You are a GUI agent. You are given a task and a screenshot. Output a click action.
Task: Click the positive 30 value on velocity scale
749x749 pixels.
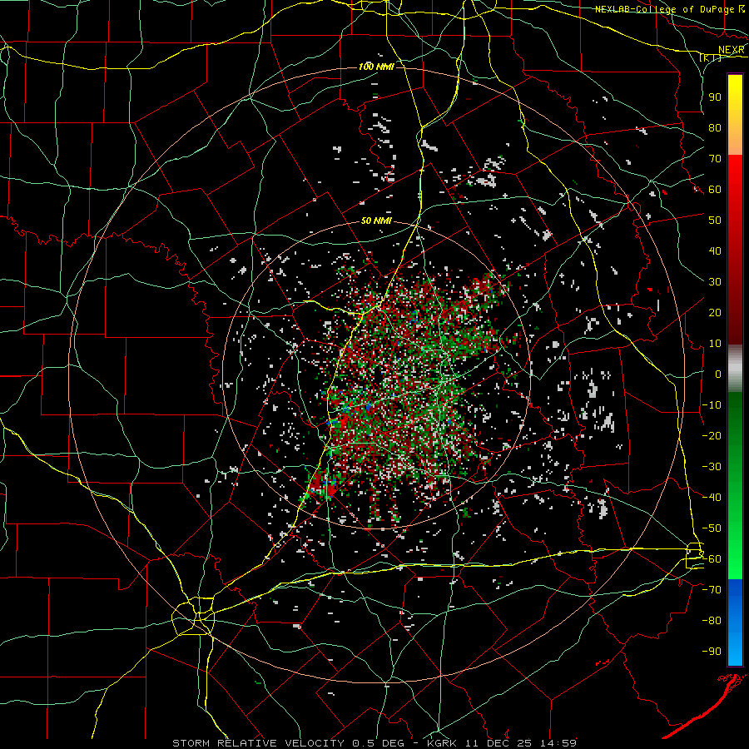coord(715,282)
